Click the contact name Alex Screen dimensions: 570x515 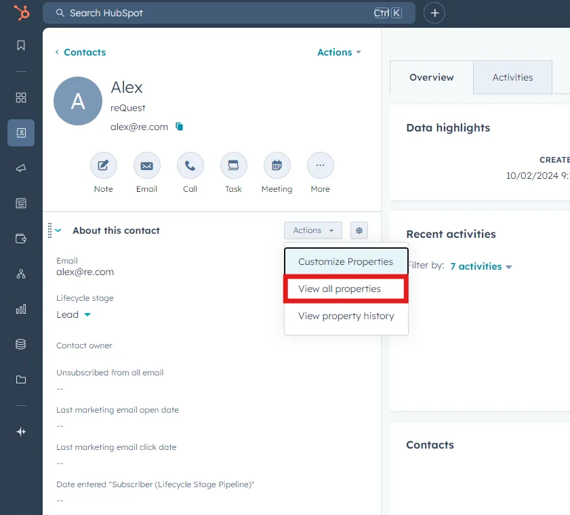pos(127,87)
